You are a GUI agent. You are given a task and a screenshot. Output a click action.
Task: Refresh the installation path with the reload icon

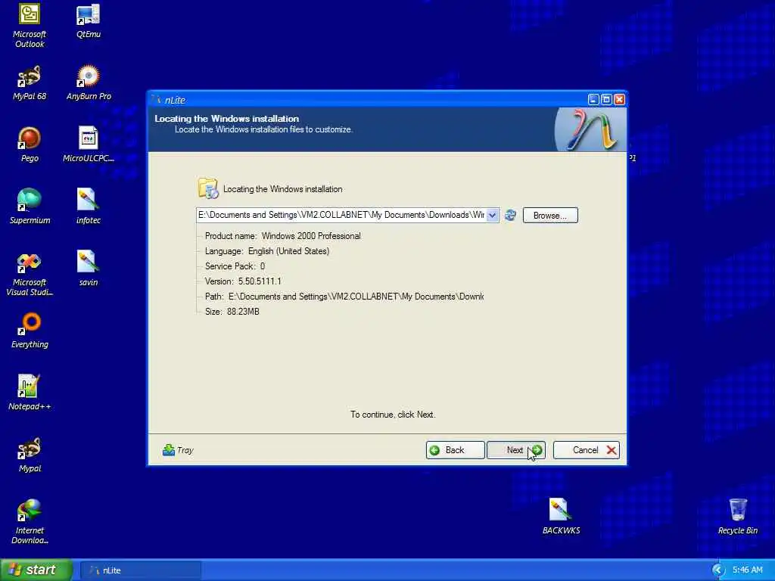pyautogui.click(x=510, y=216)
